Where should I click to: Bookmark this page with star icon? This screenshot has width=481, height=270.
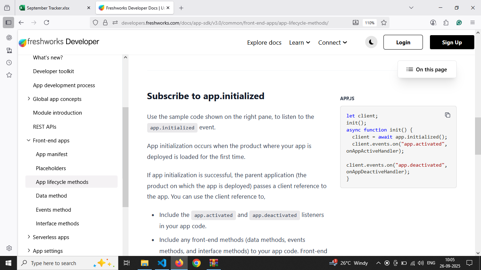point(384,22)
